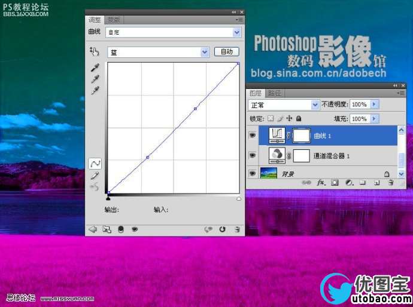Click mask link icon on 曲线 1 layer
Viewport: 413px width, 307px height.
click(x=289, y=136)
